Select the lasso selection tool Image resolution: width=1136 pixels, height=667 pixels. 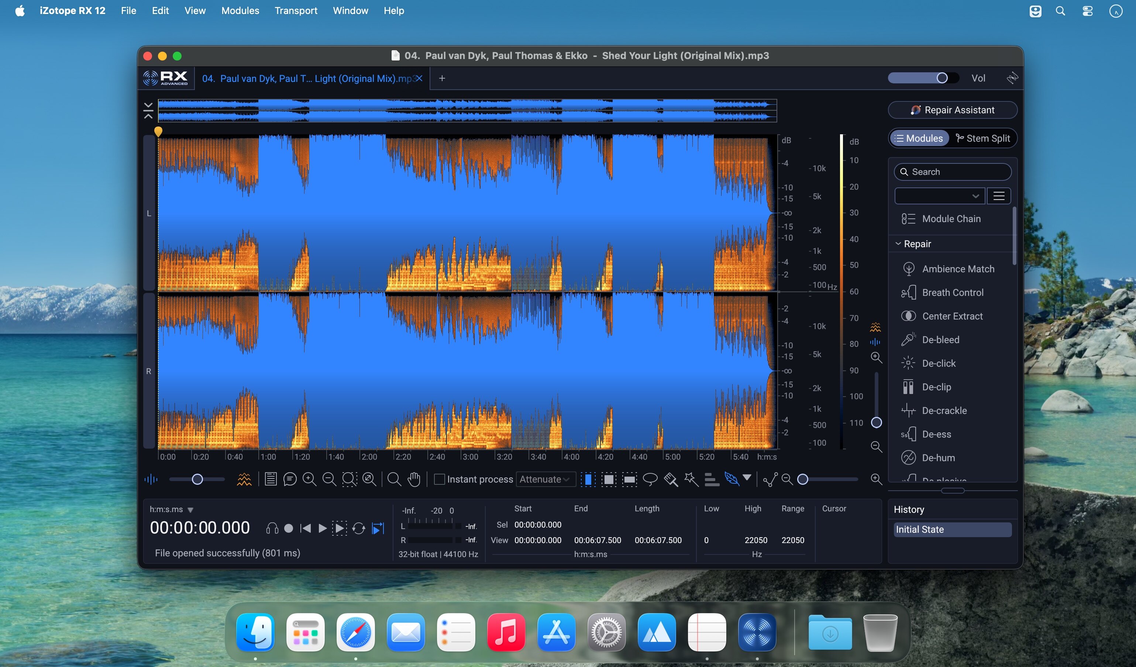click(x=650, y=479)
